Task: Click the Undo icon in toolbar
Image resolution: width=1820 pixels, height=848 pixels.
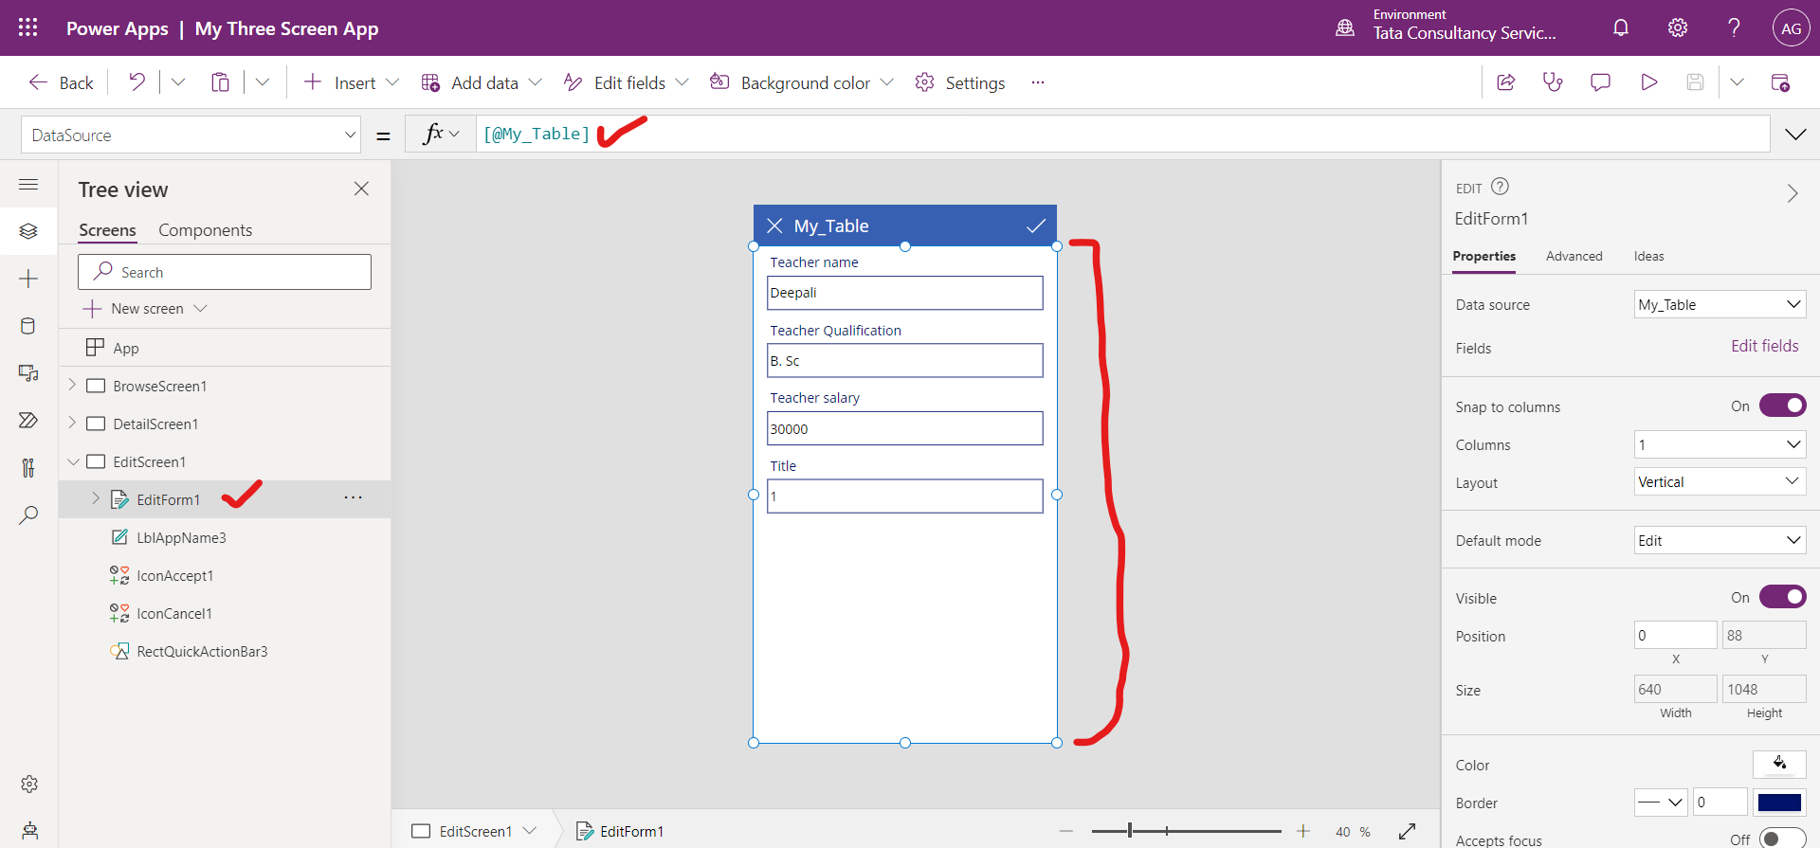Action: [137, 82]
